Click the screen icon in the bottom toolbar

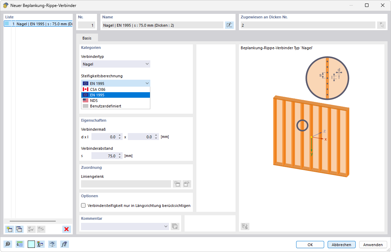coord(52,244)
